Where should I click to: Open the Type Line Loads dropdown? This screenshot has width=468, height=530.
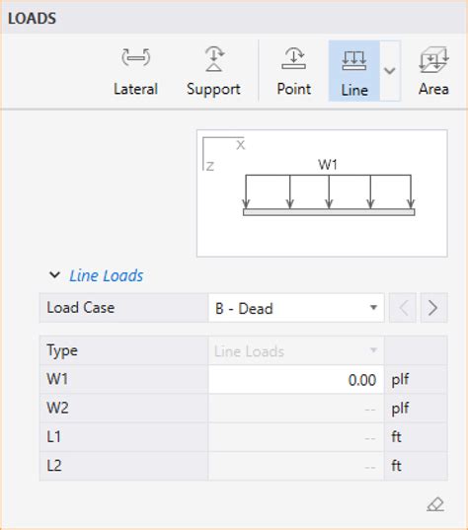tap(296, 350)
